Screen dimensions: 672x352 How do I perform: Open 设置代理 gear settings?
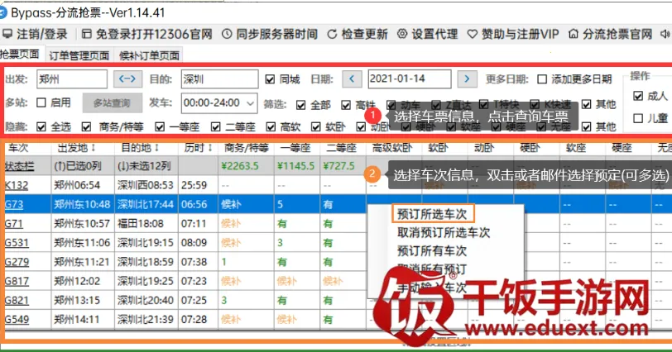point(402,35)
